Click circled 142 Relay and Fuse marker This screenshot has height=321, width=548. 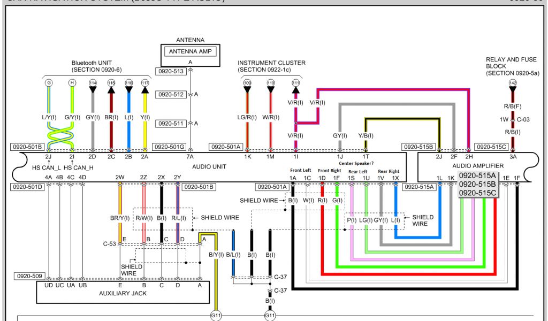click(x=514, y=83)
